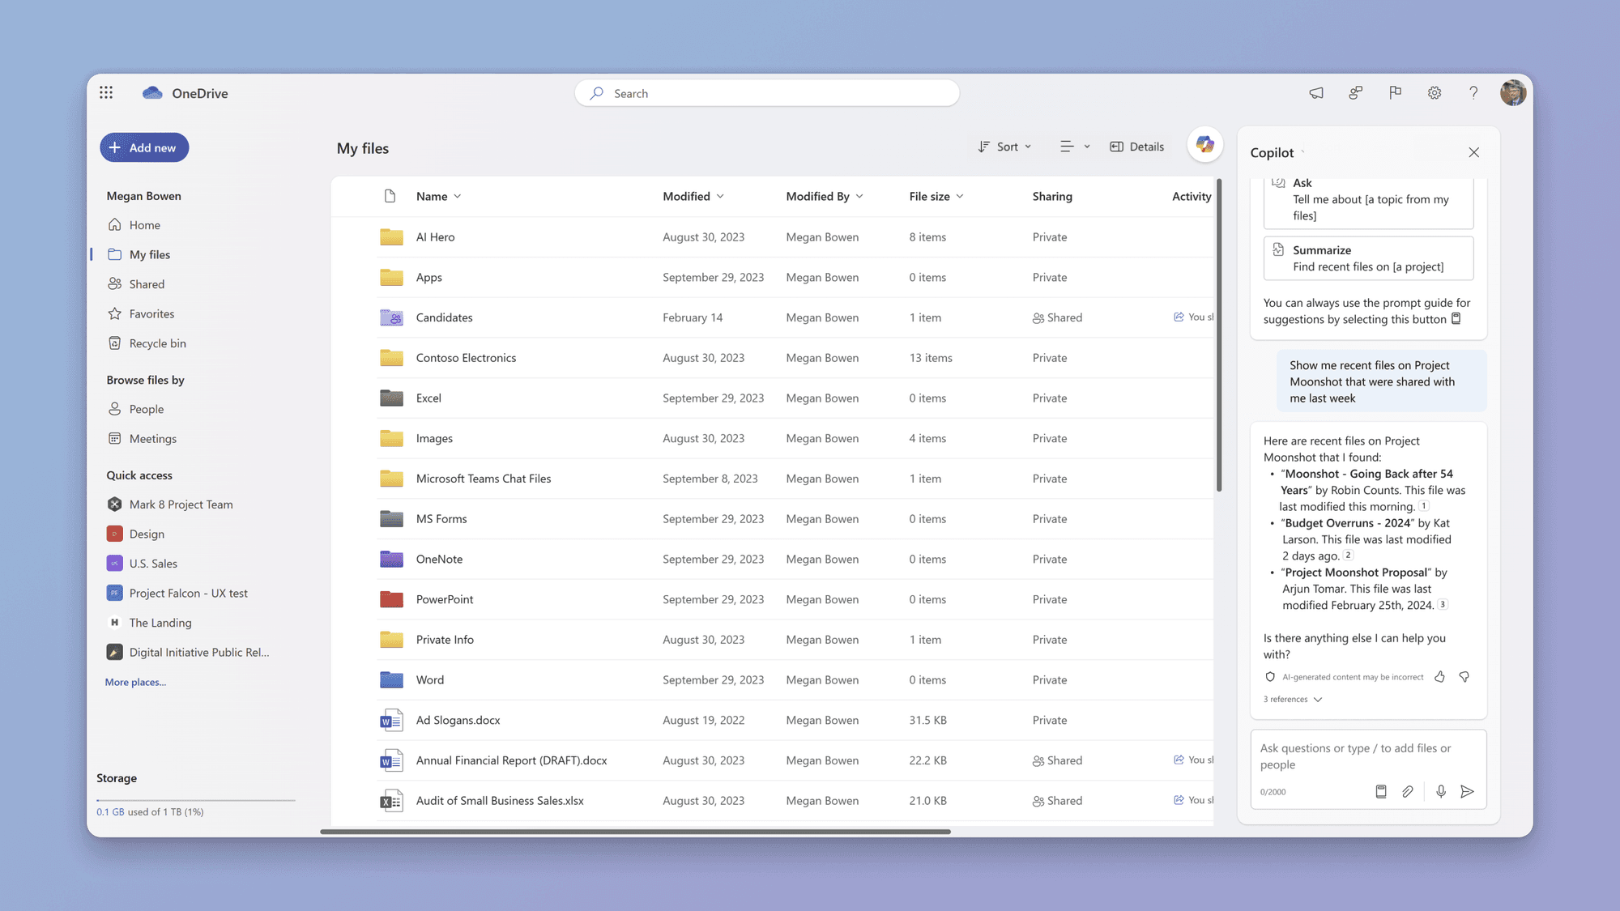Viewport: 1620px width, 911px height.
Task: Click the thumbs up feedback icon
Action: click(x=1439, y=677)
